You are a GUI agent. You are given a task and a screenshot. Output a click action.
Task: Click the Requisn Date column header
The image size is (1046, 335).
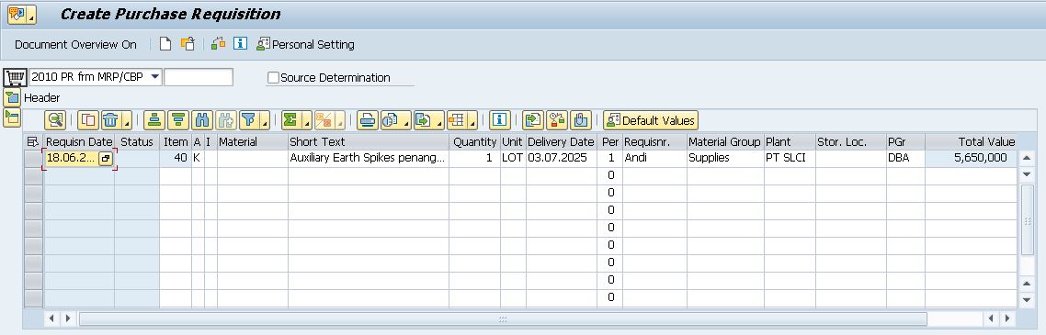pos(79,142)
